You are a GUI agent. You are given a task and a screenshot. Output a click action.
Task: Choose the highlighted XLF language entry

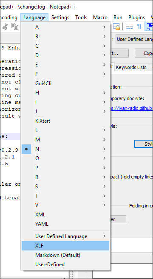(x=65, y=246)
